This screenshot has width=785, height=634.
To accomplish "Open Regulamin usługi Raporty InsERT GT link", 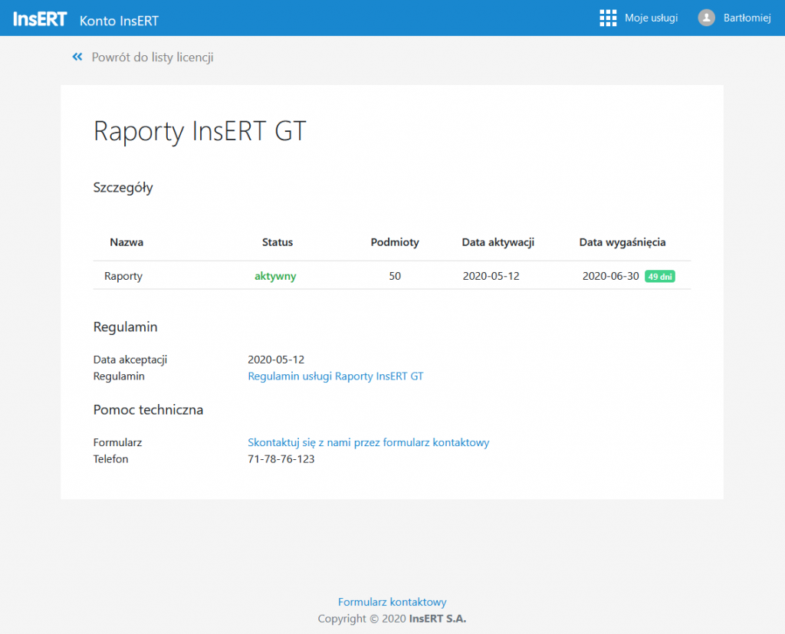I will tap(336, 376).
